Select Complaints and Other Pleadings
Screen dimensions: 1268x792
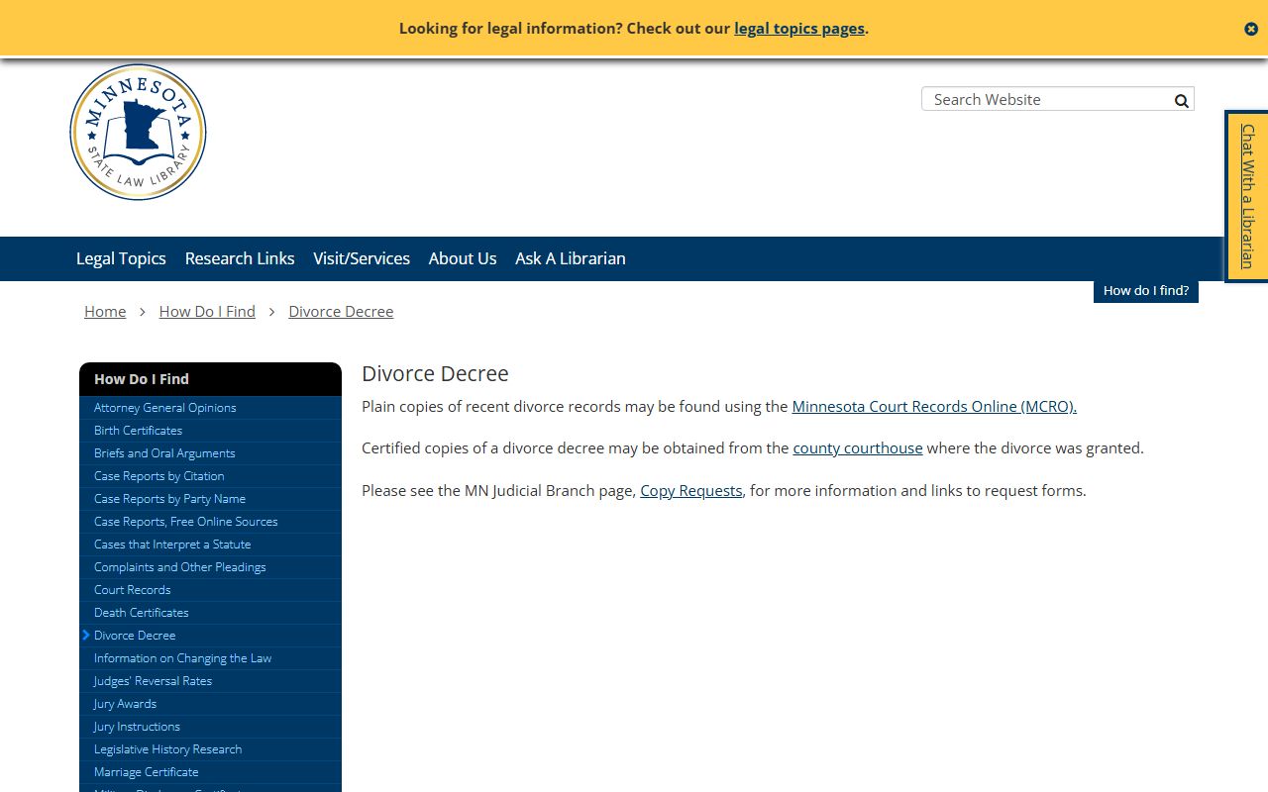click(x=210, y=567)
